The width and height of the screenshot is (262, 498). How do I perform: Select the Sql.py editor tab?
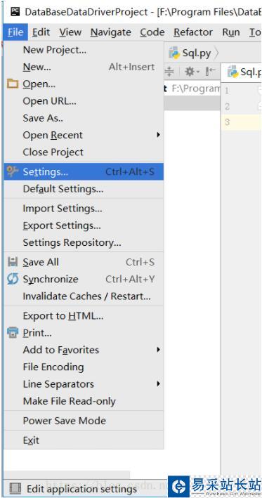[x=242, y=72]
